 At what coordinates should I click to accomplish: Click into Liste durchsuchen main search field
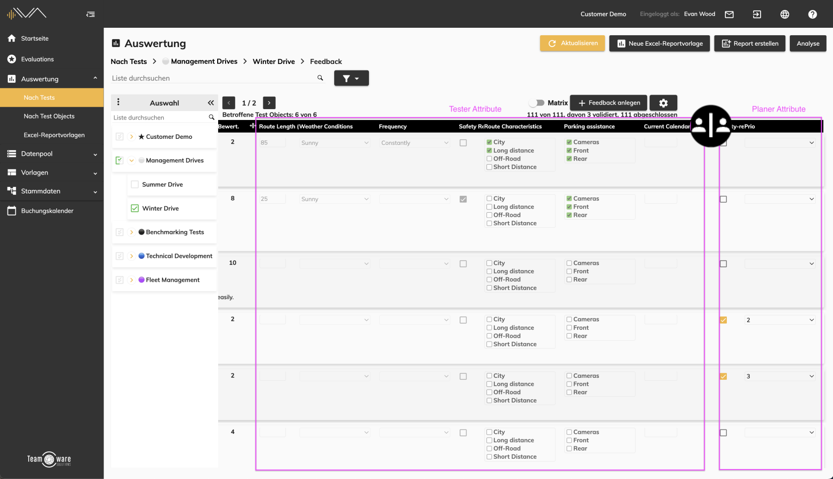(213, 78)
